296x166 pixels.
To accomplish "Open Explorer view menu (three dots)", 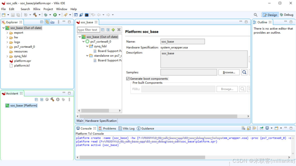I will coord(58,22).
